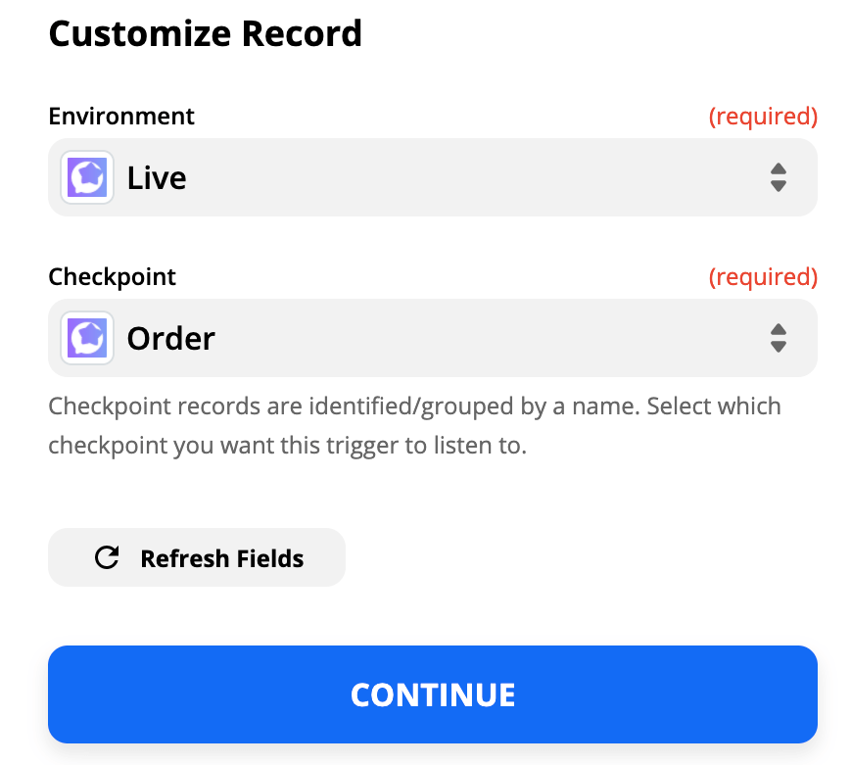Click the Refresh Fields button
This screenshot has height=765, width=851.
click(x=197, y=557)
